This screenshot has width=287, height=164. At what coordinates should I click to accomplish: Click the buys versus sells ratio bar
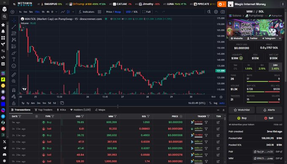click(x=263, y=81)
